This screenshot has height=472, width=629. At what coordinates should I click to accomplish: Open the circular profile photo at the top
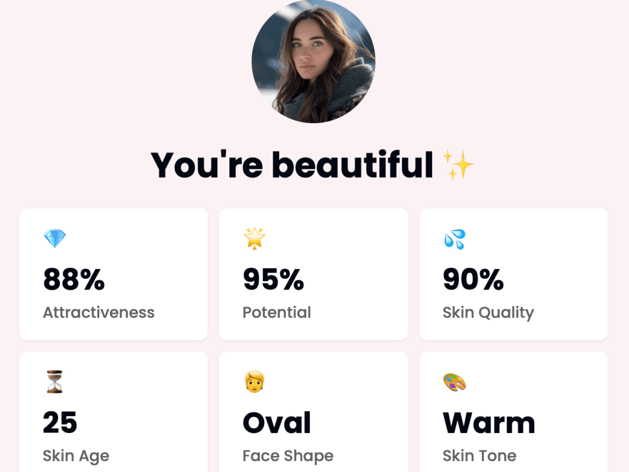pos(314,62)
